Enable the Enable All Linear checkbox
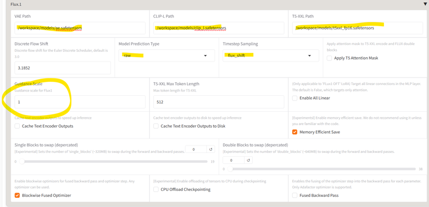Viewport: 429px width, 207px height. pos(294,98)
